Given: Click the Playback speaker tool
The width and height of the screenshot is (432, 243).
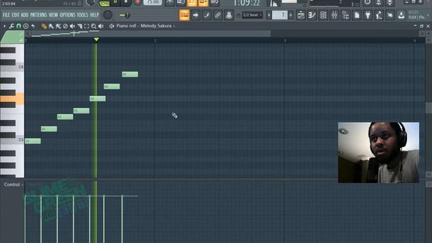Looking at the screenshot, I should point(101,26).
